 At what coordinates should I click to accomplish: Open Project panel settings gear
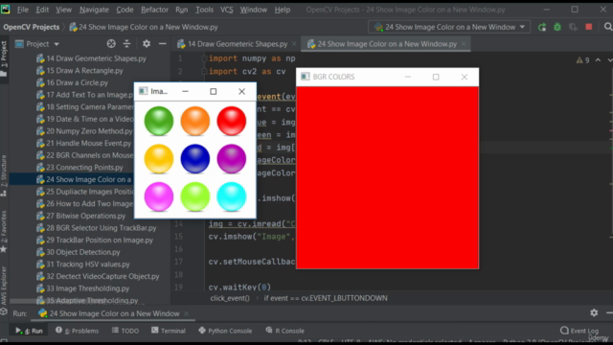pos(147,44)
